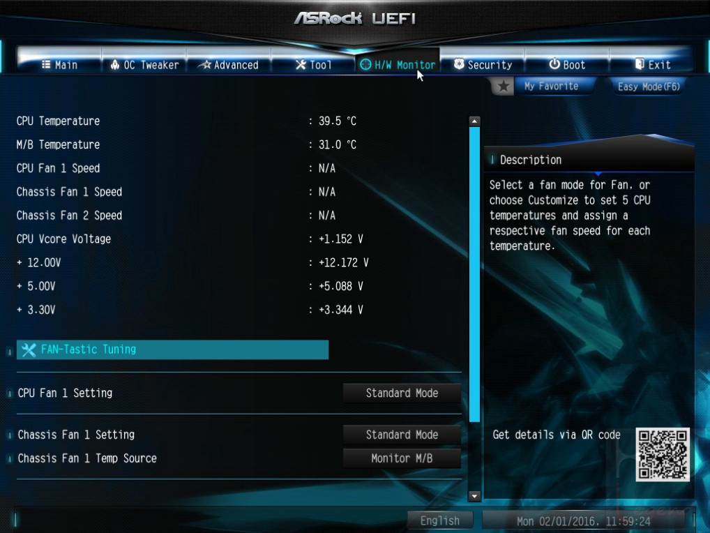The width and height of the screenshot is (710, 533).
Task: Switch to the Advanced tab
Action: [229, 65]
